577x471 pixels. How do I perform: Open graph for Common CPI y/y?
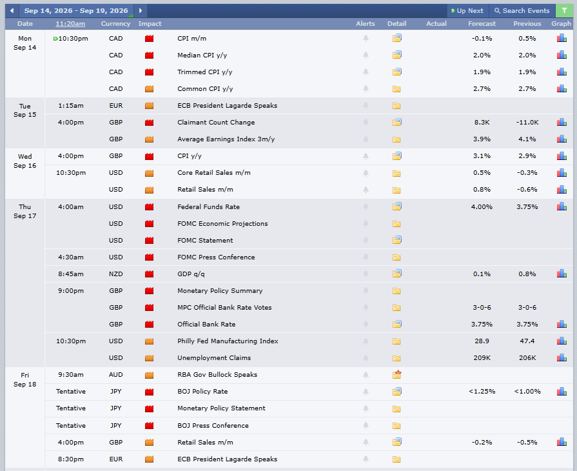(x=562, y=89)
